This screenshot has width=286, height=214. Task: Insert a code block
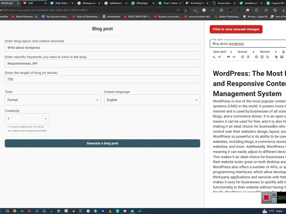[234, 57]
